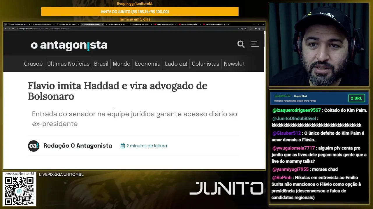Go to the Brasil section
Image resolution: width=373 pixels, height=209 pixels.
[x=101, y=64]
